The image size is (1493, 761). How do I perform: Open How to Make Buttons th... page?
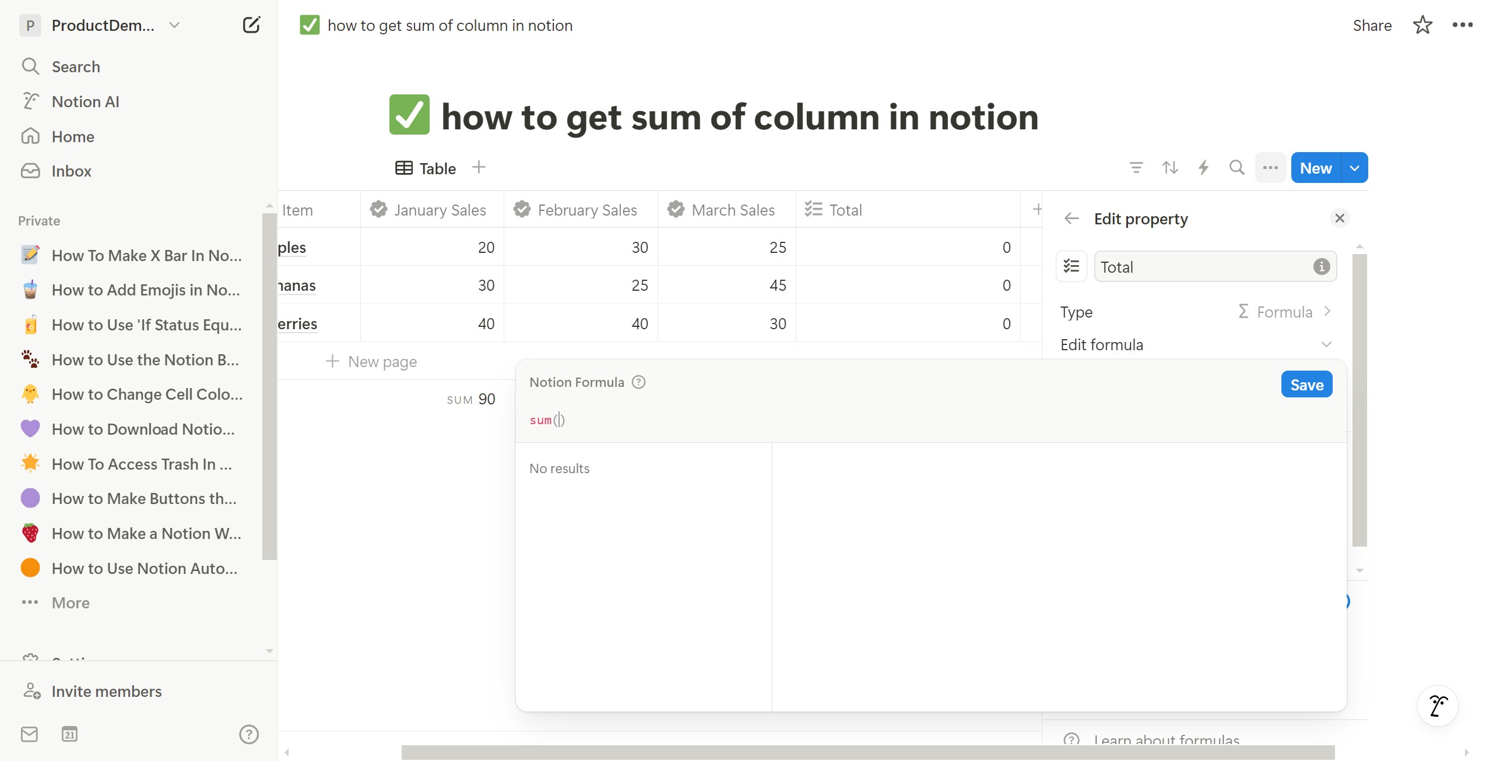coord(144,498)
